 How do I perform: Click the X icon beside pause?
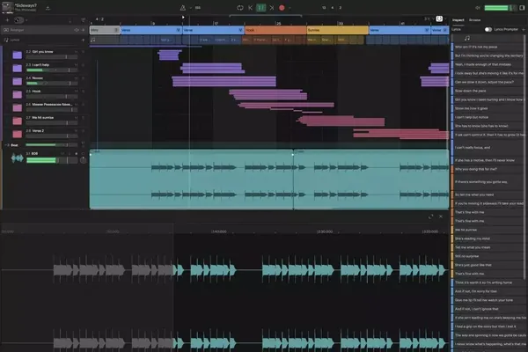(x=272, y=7)
